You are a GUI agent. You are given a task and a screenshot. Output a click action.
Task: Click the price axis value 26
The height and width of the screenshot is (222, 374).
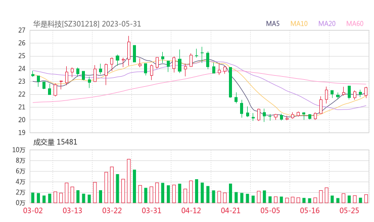(22, 43)
